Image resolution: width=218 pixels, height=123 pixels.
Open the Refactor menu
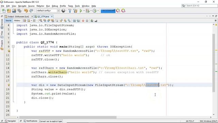click(x=40, y=6)
